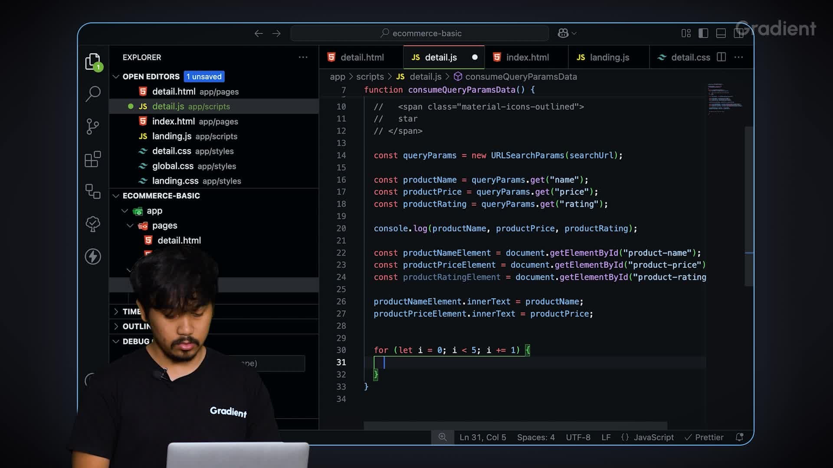Open editor more actions menu
Viewport: 833px width, 468px height.
[x=738, y=57]
